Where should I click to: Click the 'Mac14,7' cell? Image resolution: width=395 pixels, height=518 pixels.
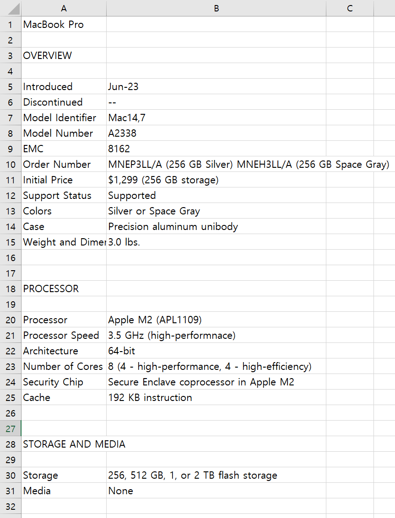[x=216, y=117]
